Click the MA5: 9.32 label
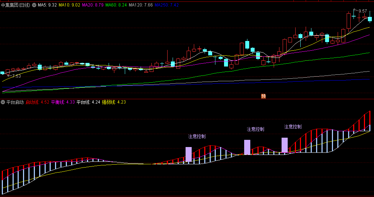374x197 pixels. [47, 5]
